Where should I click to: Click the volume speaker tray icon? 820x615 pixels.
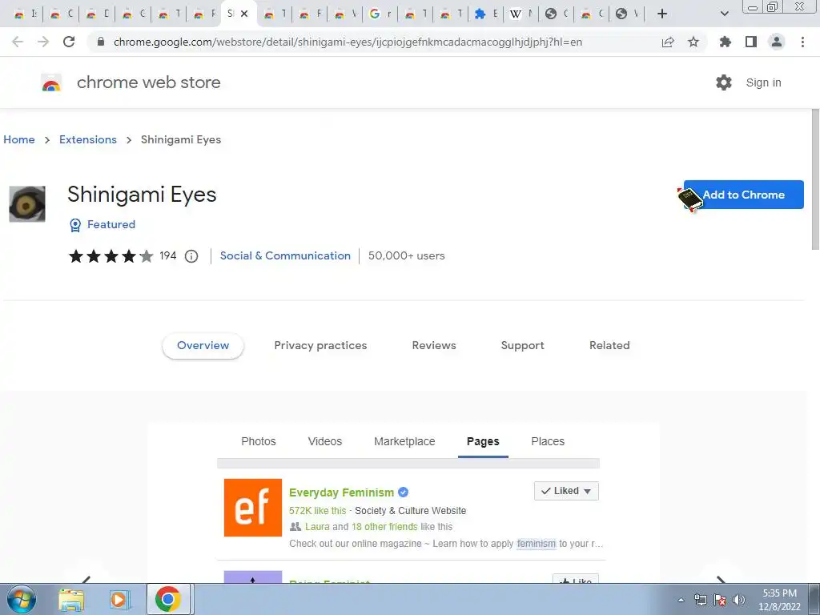[739, 600]
